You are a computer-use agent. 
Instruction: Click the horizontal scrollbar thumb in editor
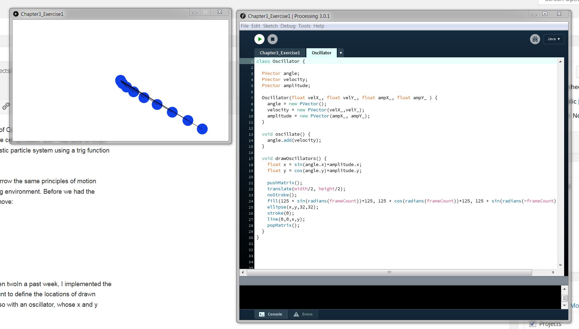coord(389,272)
